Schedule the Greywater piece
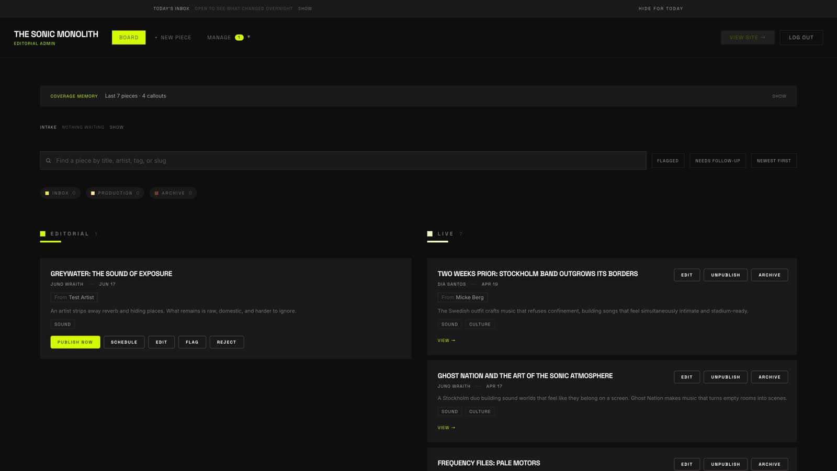 click(x=124, y=342)
